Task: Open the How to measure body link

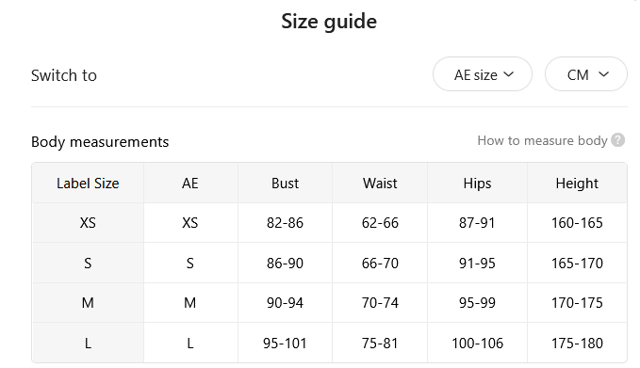Action: pyautogui.click(x=543, y=140)
